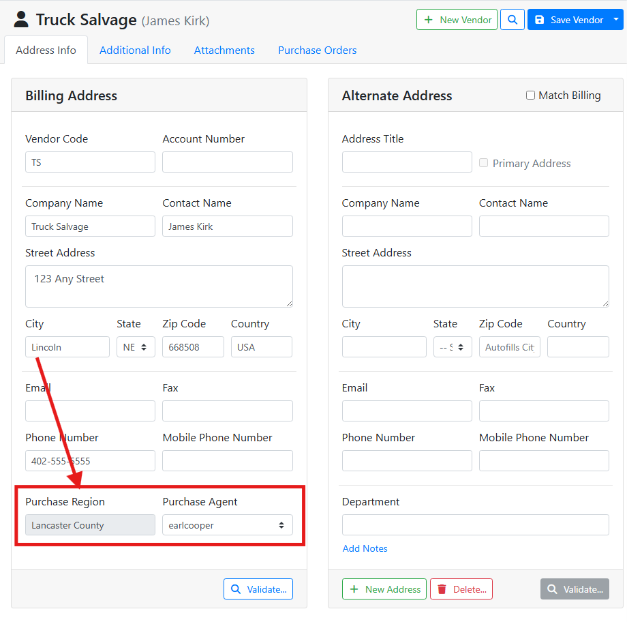Click the billing Account Number field
Viewport: 627px width, 622px height.
click(228, 162)
